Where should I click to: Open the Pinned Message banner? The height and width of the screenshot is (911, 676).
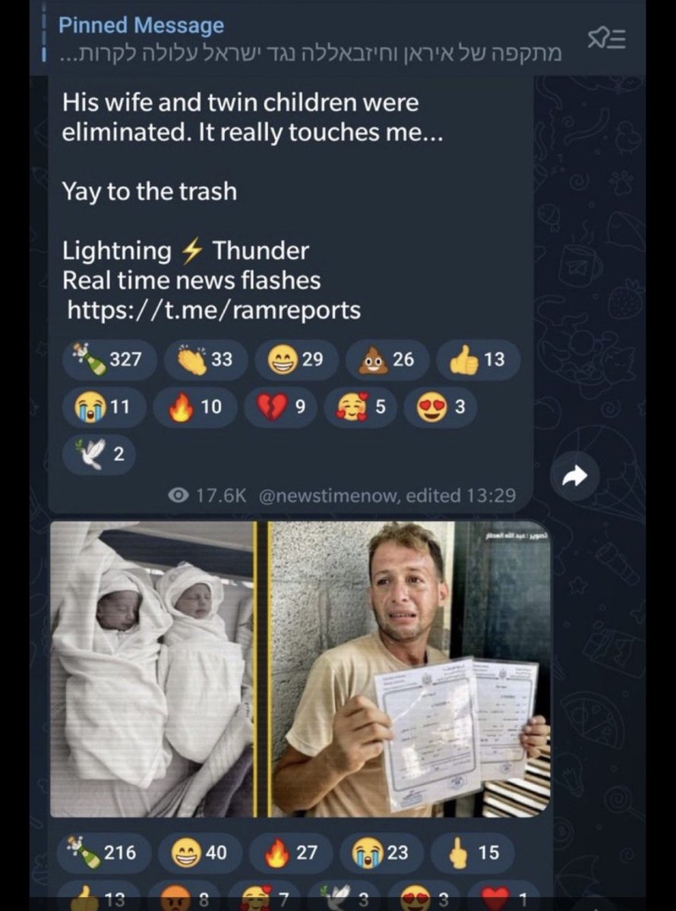[x=311, y=37]
